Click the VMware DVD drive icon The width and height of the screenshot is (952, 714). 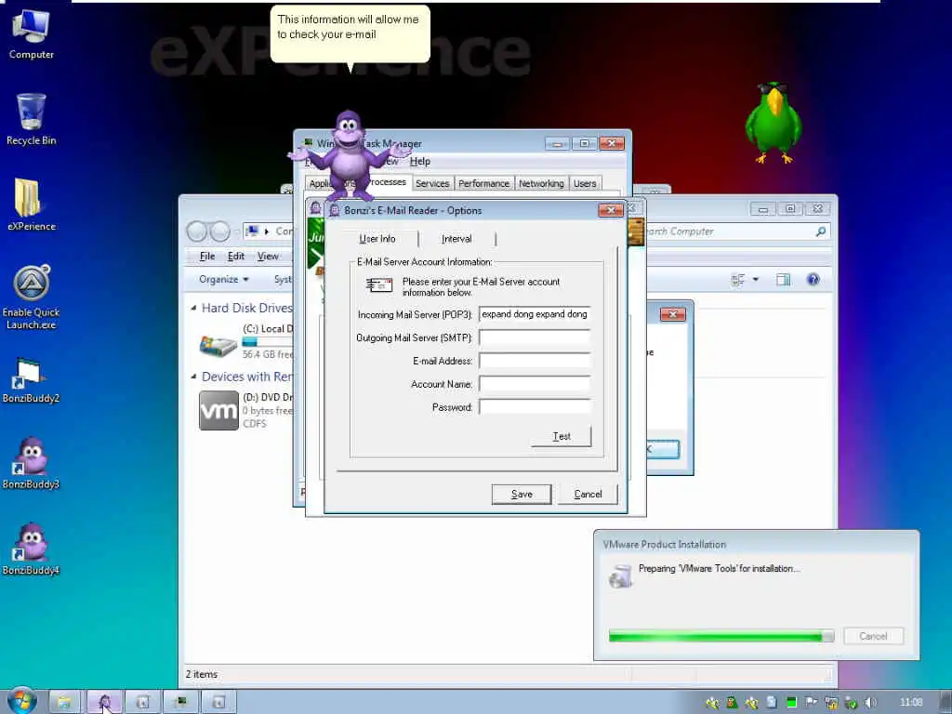[218, 410]
